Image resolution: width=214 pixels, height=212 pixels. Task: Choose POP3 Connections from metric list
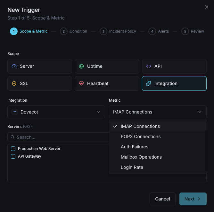tap(141, 137)
